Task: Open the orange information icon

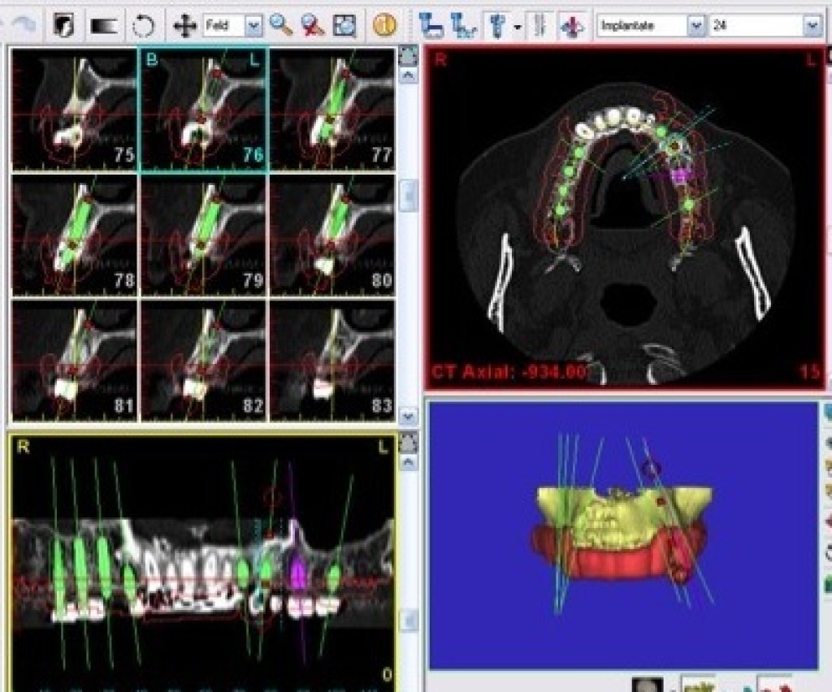Action: (384, 25)
